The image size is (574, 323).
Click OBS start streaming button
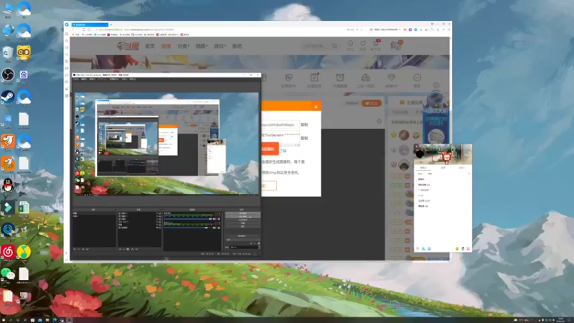243,213
